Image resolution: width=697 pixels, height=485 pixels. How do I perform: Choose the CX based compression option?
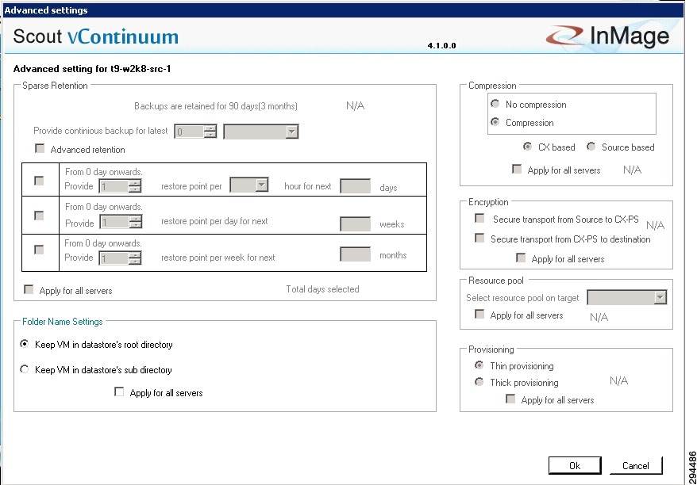(x=528, y=147)
